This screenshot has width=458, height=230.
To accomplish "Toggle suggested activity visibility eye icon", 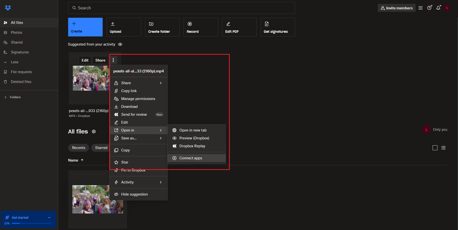I will pos(120,45).
